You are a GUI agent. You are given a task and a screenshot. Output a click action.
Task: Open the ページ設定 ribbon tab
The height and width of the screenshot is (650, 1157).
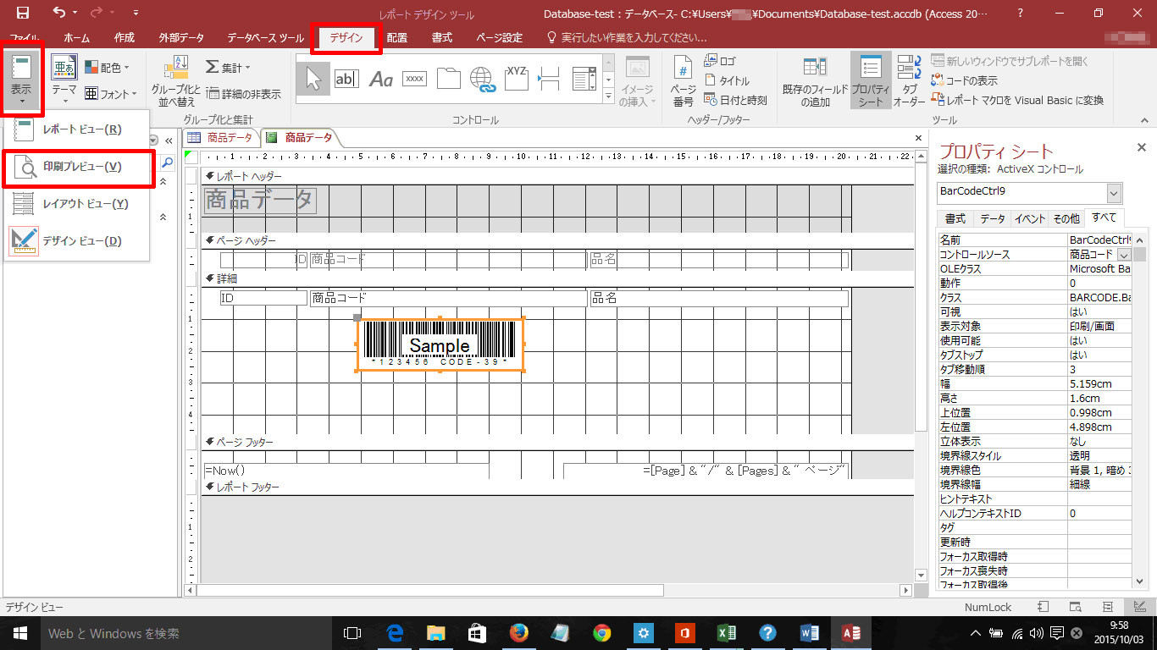coord(500,38)
